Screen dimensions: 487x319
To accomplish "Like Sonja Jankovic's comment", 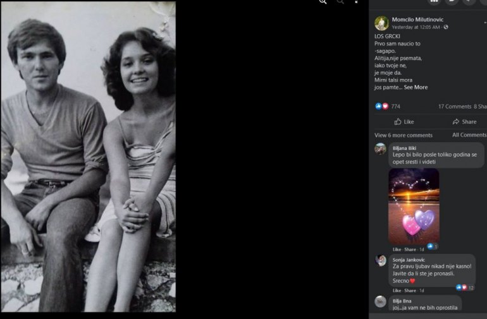I will pyautogui.click(x=397, y=291).
